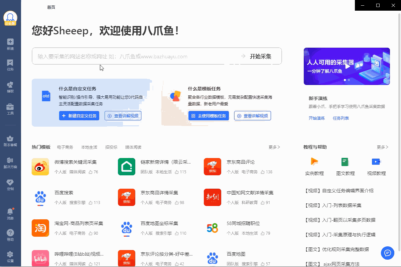
Task: Open 【视频】入门-采集原理与执行逻辑
Action: tap(340, 235)
